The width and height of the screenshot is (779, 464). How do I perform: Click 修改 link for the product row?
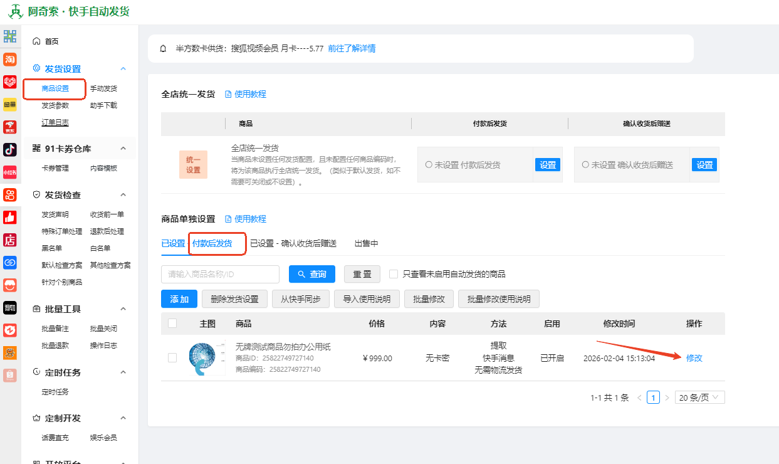pyautogui.click(x=694, y=358)
